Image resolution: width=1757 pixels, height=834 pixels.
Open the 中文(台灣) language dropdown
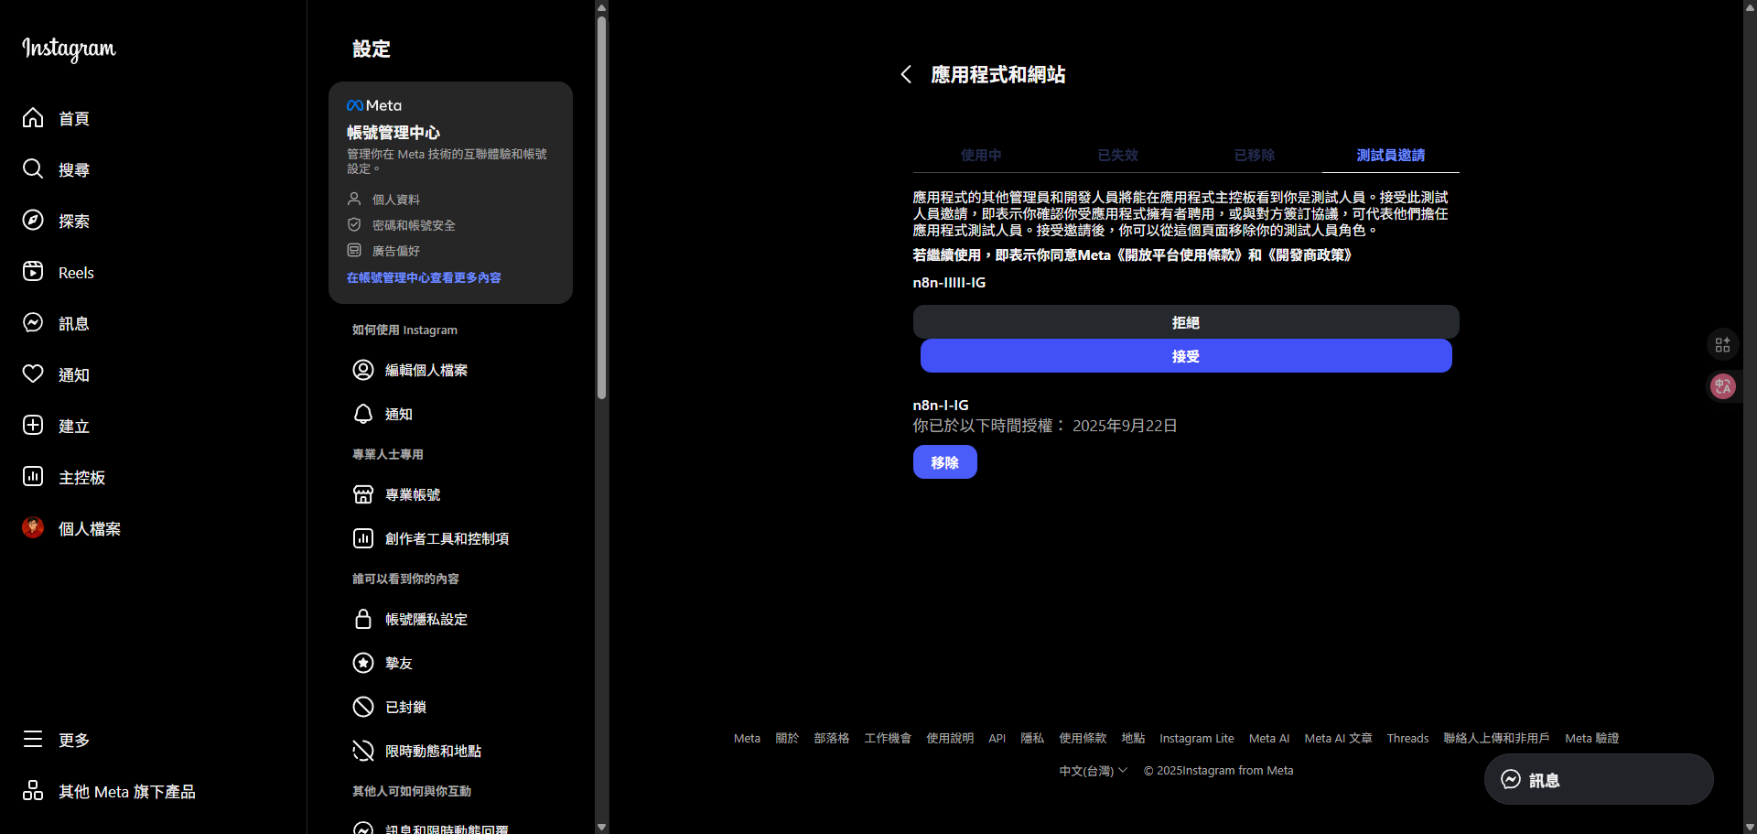click(1091, 771)
